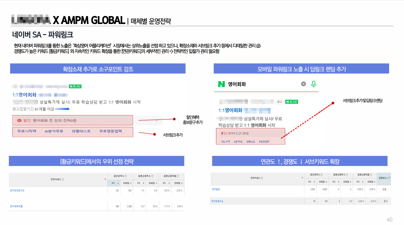Click the AI분석무료 sublink in desktop ad
Image resolution: width=404 pixels, height=225 pixels.
click(53, 131)
